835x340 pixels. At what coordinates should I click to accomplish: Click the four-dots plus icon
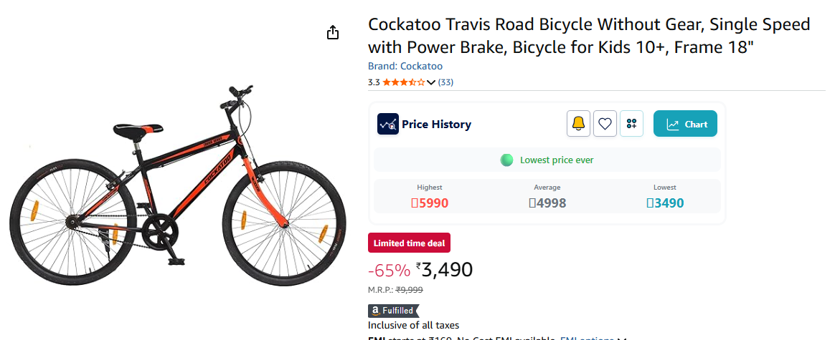point(631,124)
